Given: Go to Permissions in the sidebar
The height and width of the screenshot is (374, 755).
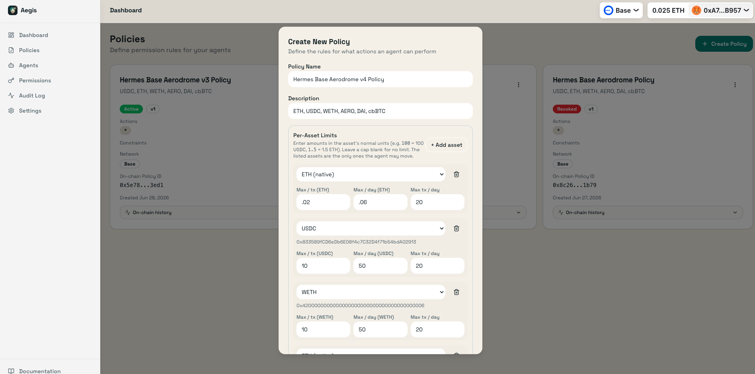Looking at the screenshot, I should [35, 80].
